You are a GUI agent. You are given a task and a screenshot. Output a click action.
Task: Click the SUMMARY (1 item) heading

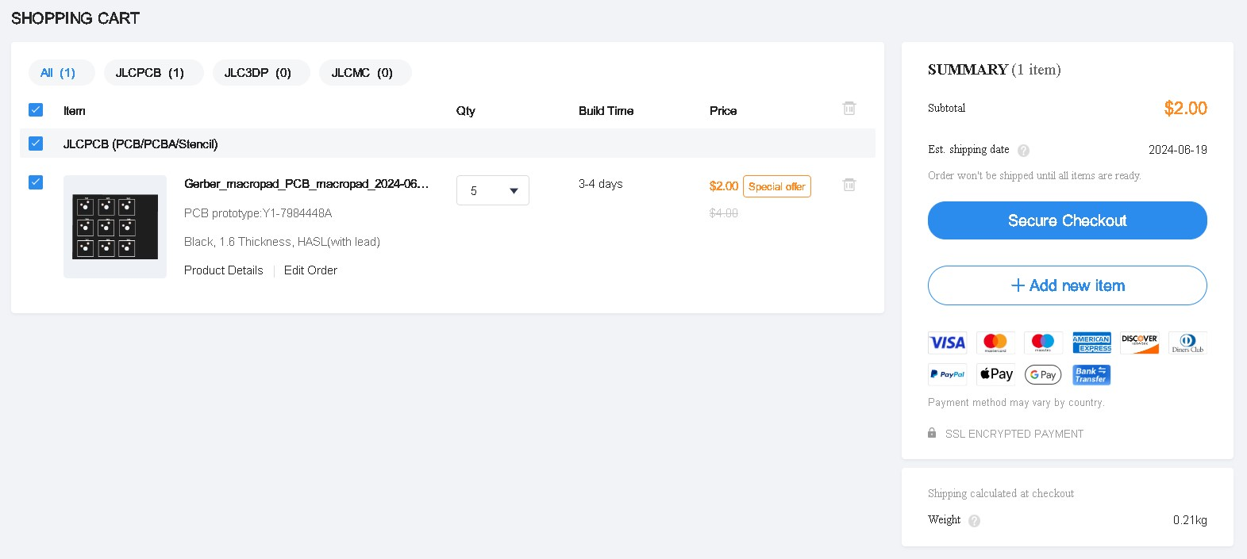[995, 70]
